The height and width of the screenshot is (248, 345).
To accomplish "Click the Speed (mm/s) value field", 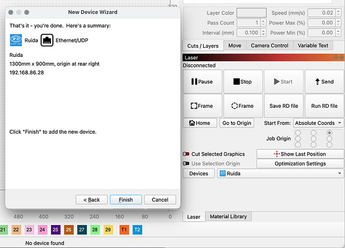I will pyautogui.click(x=321, y=13).
